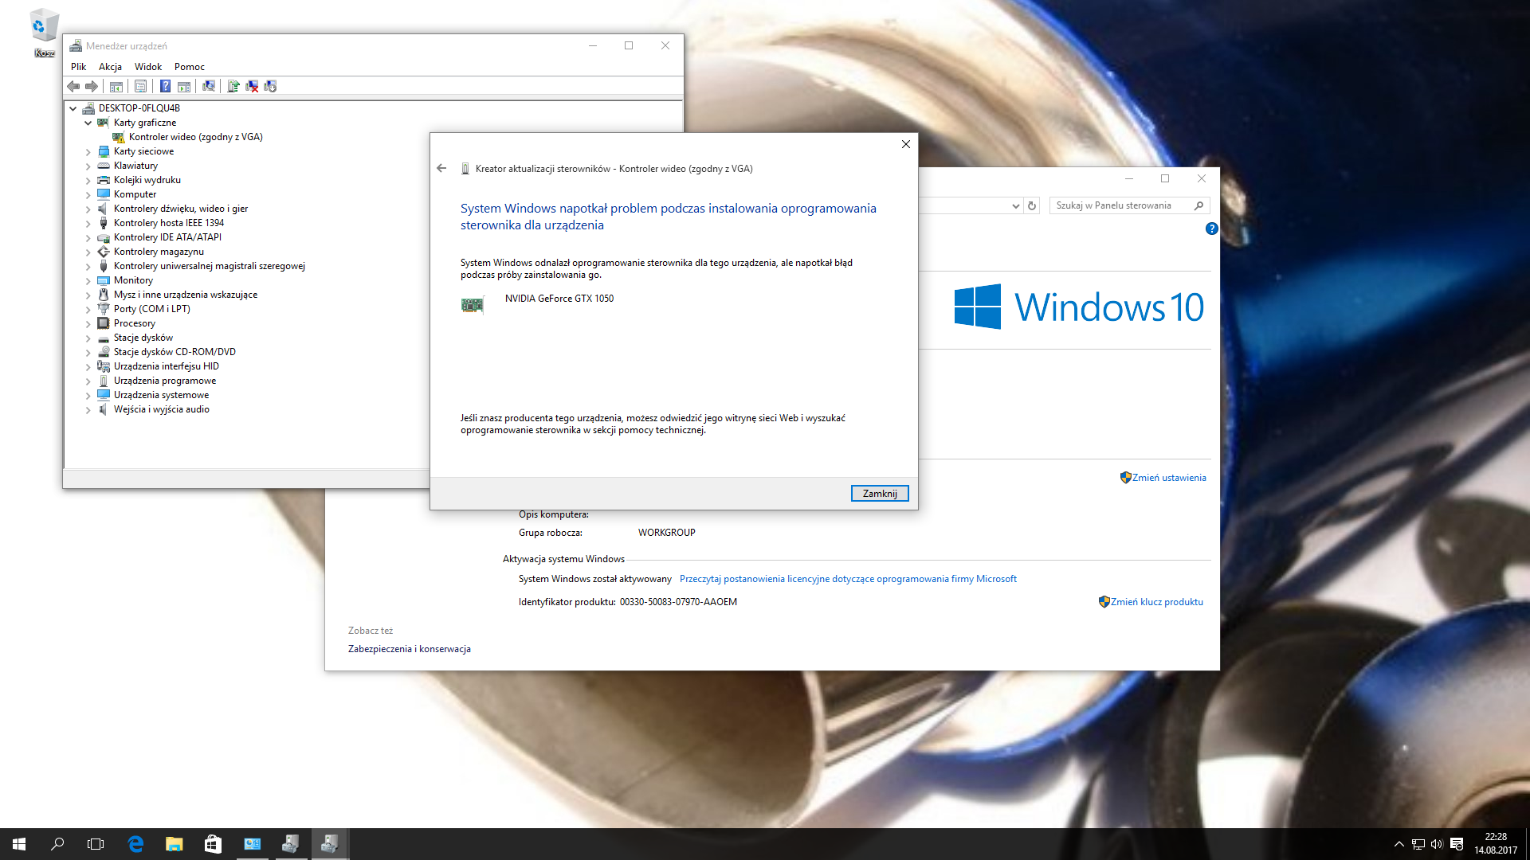Select Kontrolery dźwięku, wideo i gier item
The width and height of the screenshot is (1530, 860).
point(181,209)
